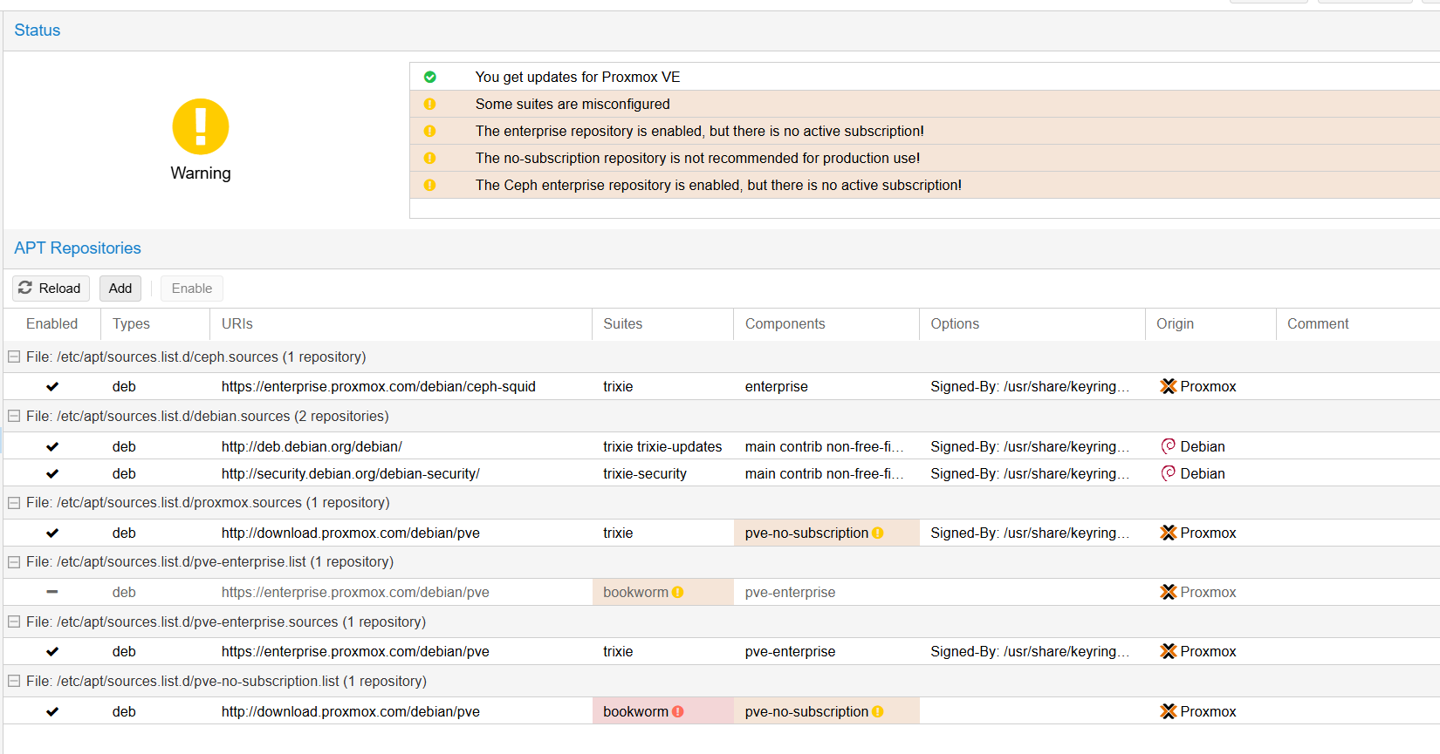Reload the APT repositories list
1440x754 pixels.
click(x=51, y=289)
